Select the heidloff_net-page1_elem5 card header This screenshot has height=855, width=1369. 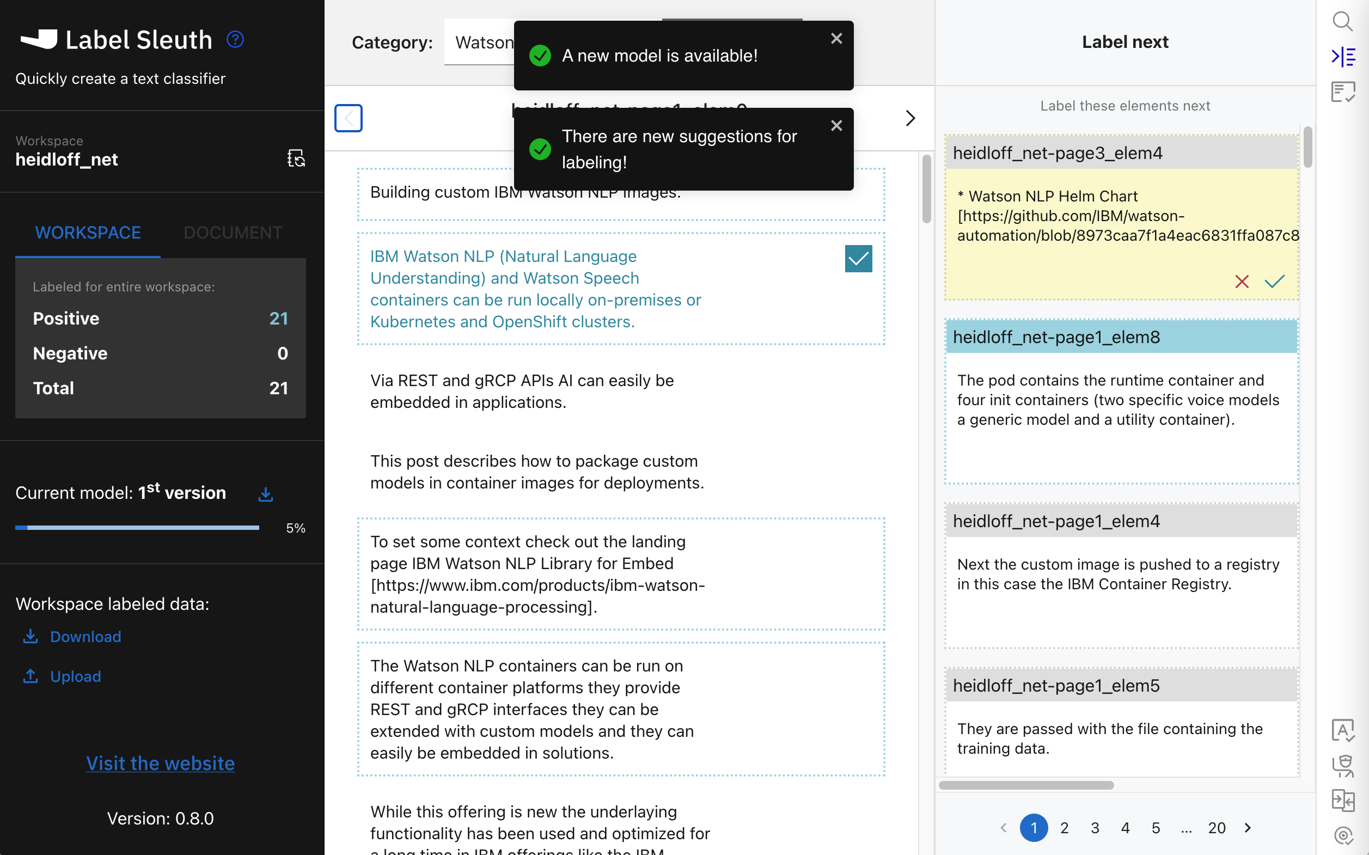tap(1121, 685)
